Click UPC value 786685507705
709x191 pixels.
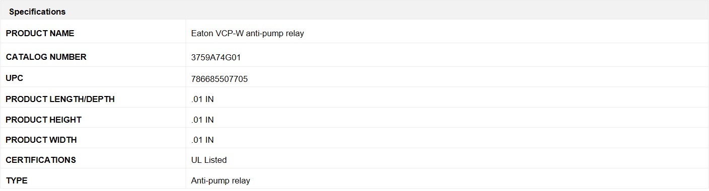pyautogui.click(x=220, y=79)
